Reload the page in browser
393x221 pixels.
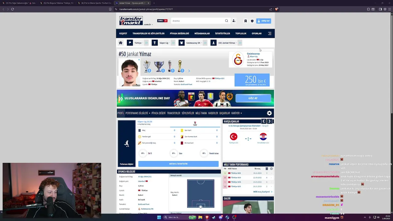13,9
